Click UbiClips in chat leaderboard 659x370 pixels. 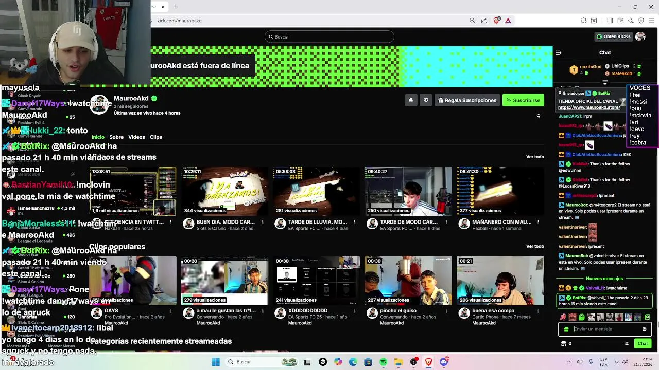(x=620, y=66)
